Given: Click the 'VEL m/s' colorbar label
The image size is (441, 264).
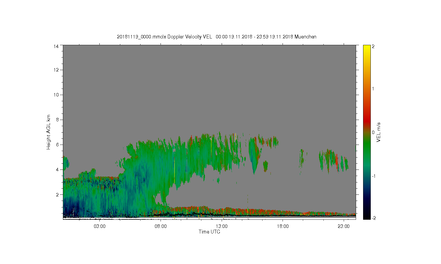Looking at the screenshot, I should point(379,132).
